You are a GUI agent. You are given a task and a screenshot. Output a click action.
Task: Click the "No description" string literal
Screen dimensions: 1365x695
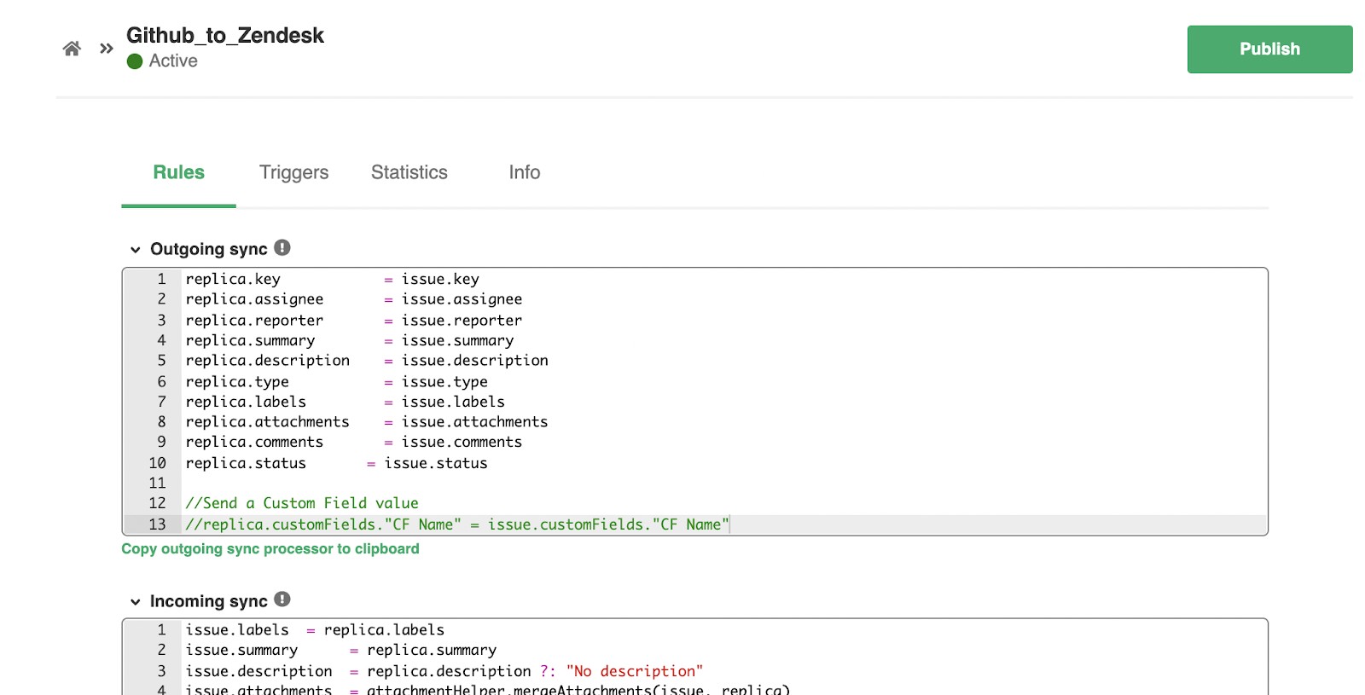pyautogui.click(x=635, y=671)
